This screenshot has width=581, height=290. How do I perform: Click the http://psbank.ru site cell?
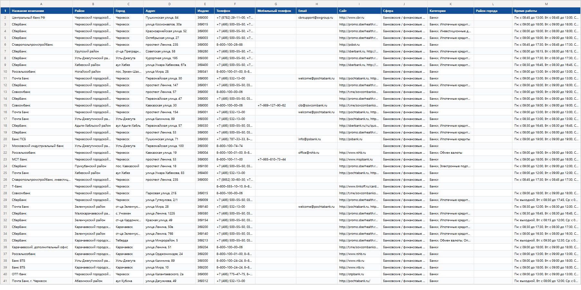coord(359,139)
